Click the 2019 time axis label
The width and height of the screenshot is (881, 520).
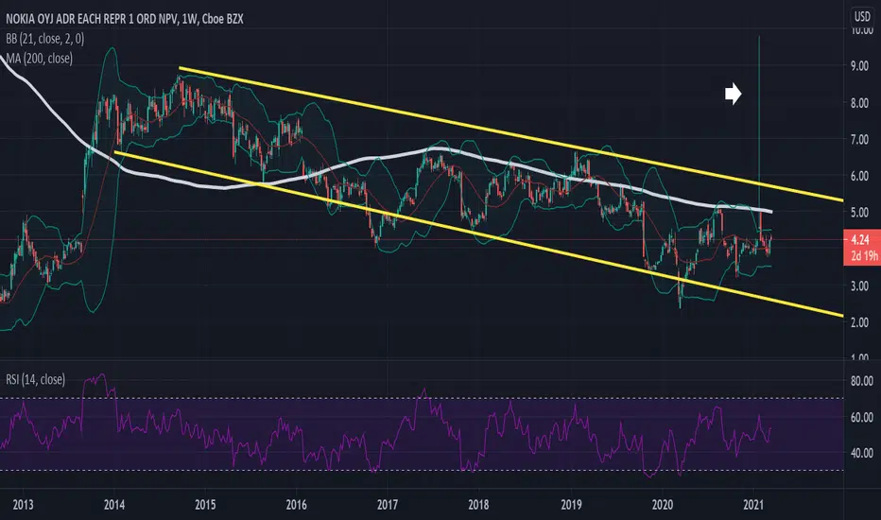(571, 504)
